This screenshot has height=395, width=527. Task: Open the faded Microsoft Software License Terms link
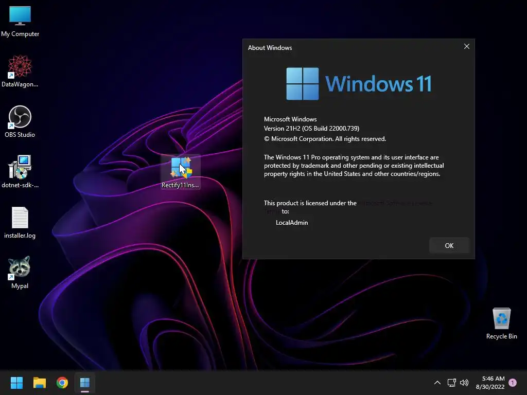pyautogui.click(x=395, y=203)
